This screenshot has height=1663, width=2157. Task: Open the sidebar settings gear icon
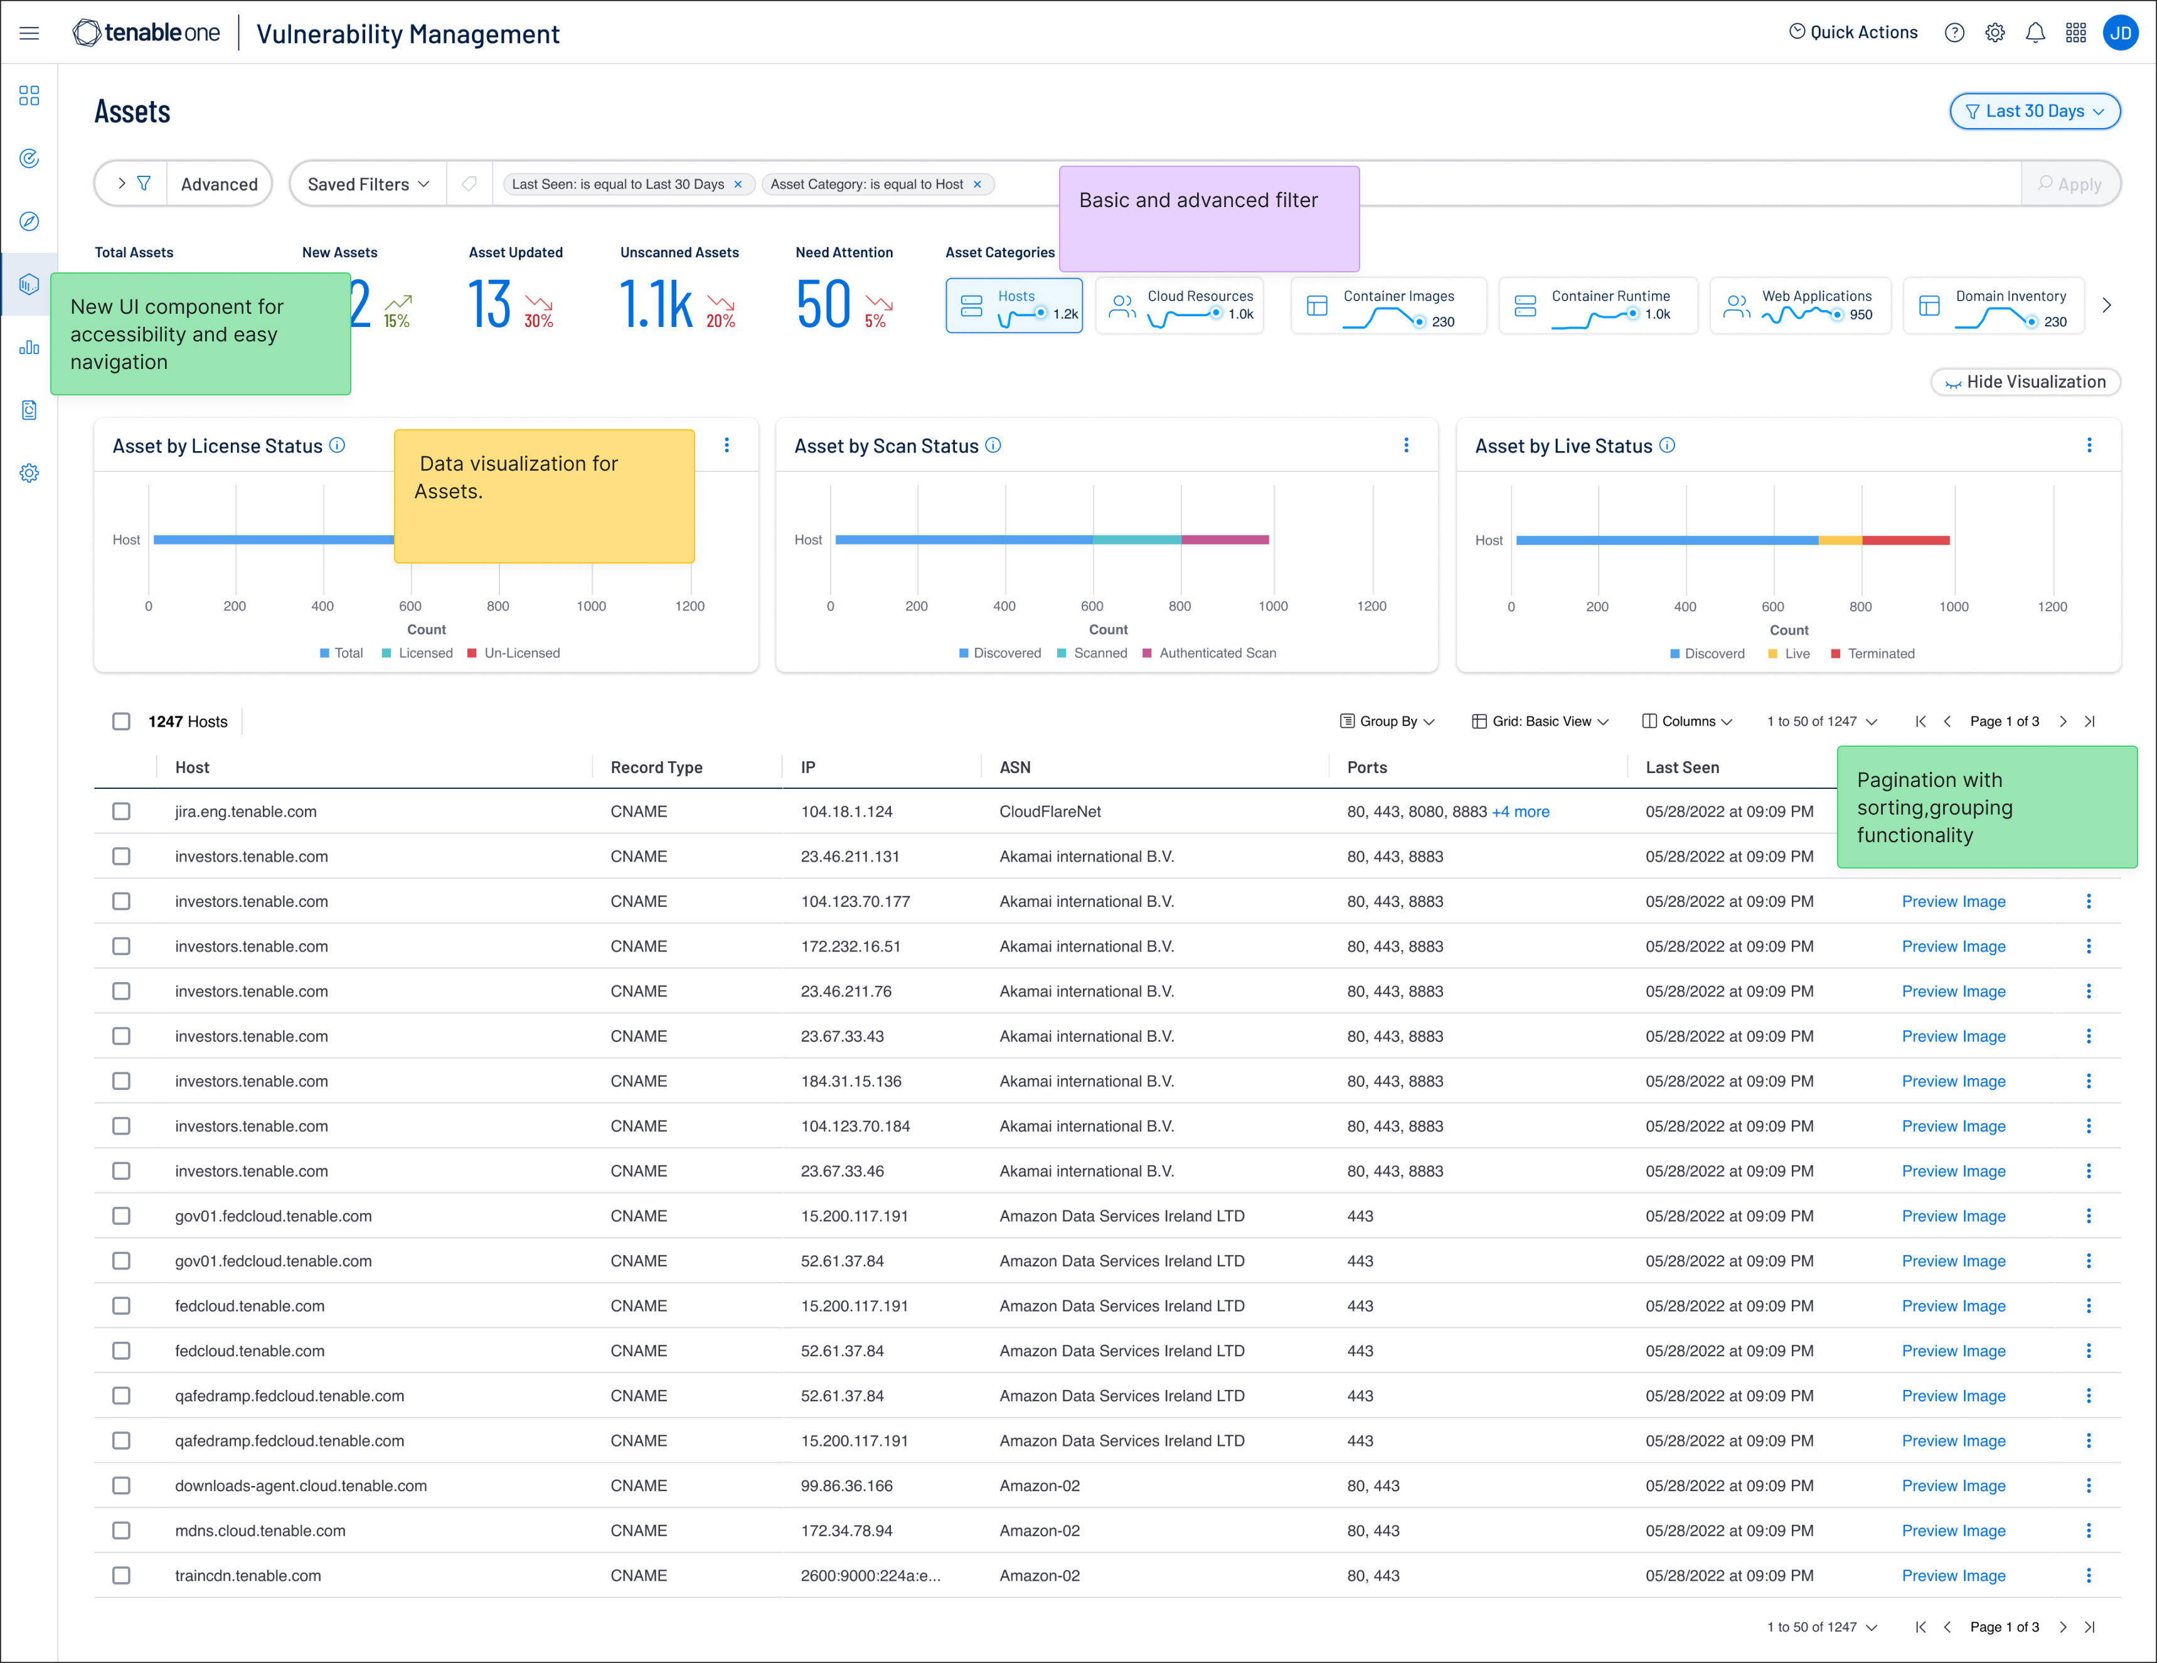[29, 473]
